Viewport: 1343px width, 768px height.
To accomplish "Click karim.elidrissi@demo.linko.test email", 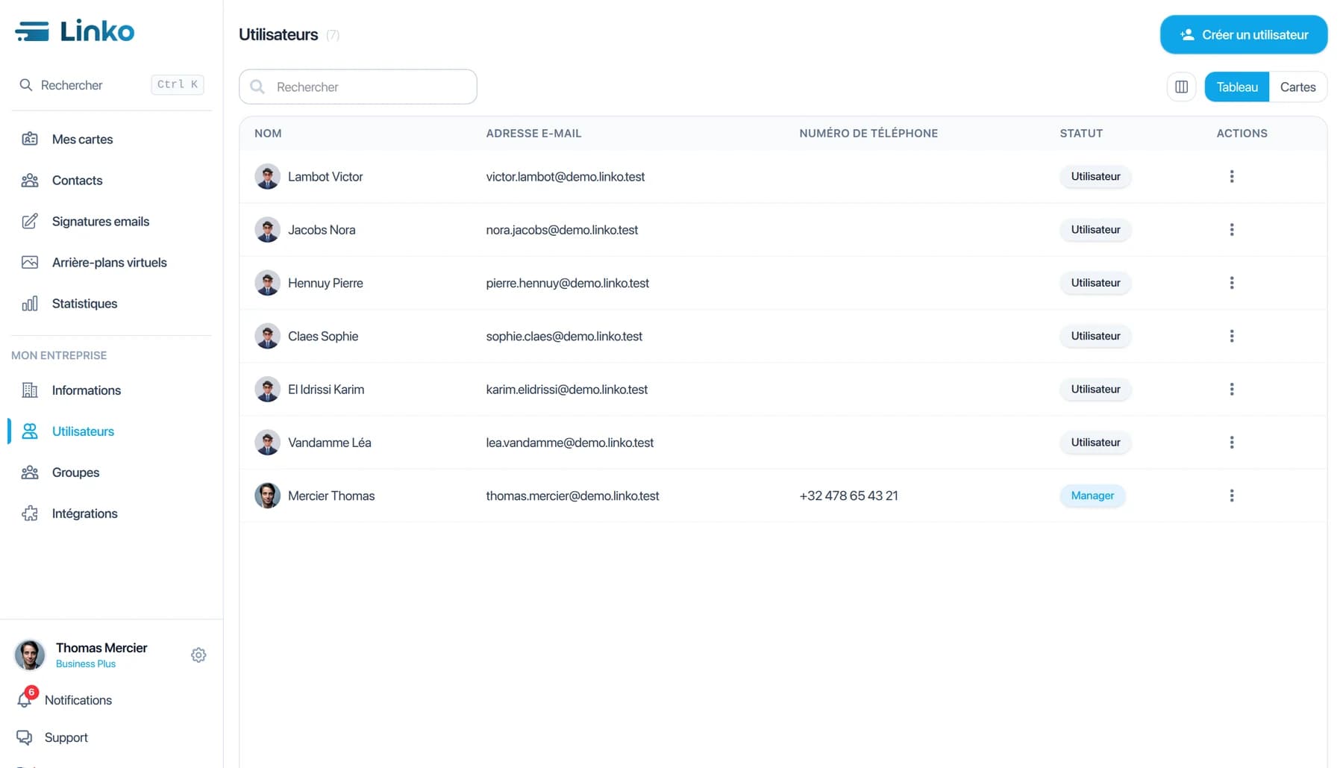I will [567, 389].
